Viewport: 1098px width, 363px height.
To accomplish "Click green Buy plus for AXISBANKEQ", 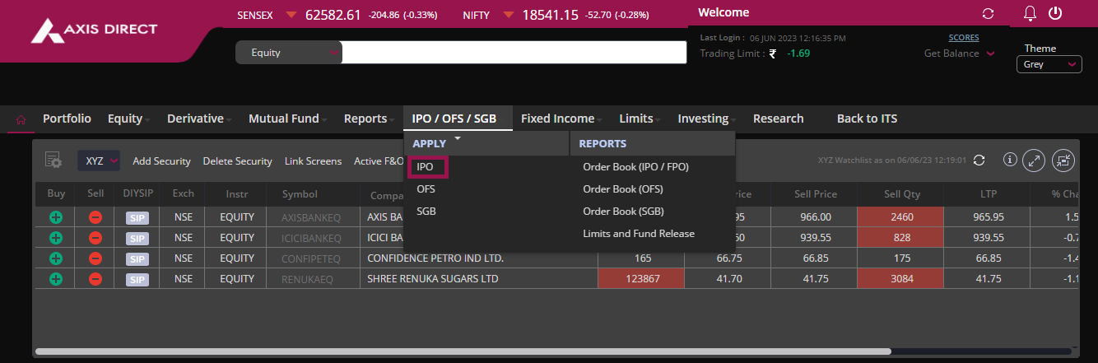I will (x=56, y=217).
